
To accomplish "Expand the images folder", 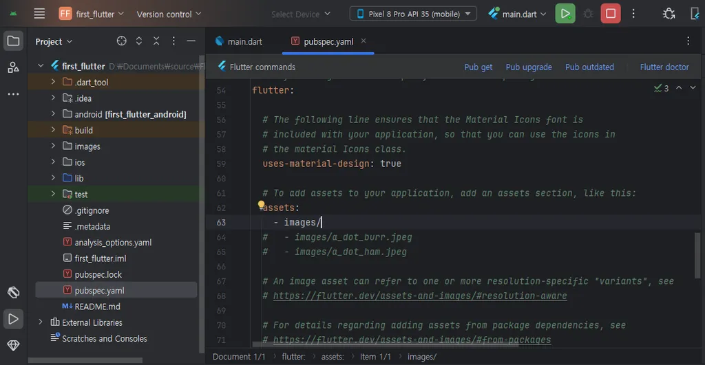I will pos(53,146).
